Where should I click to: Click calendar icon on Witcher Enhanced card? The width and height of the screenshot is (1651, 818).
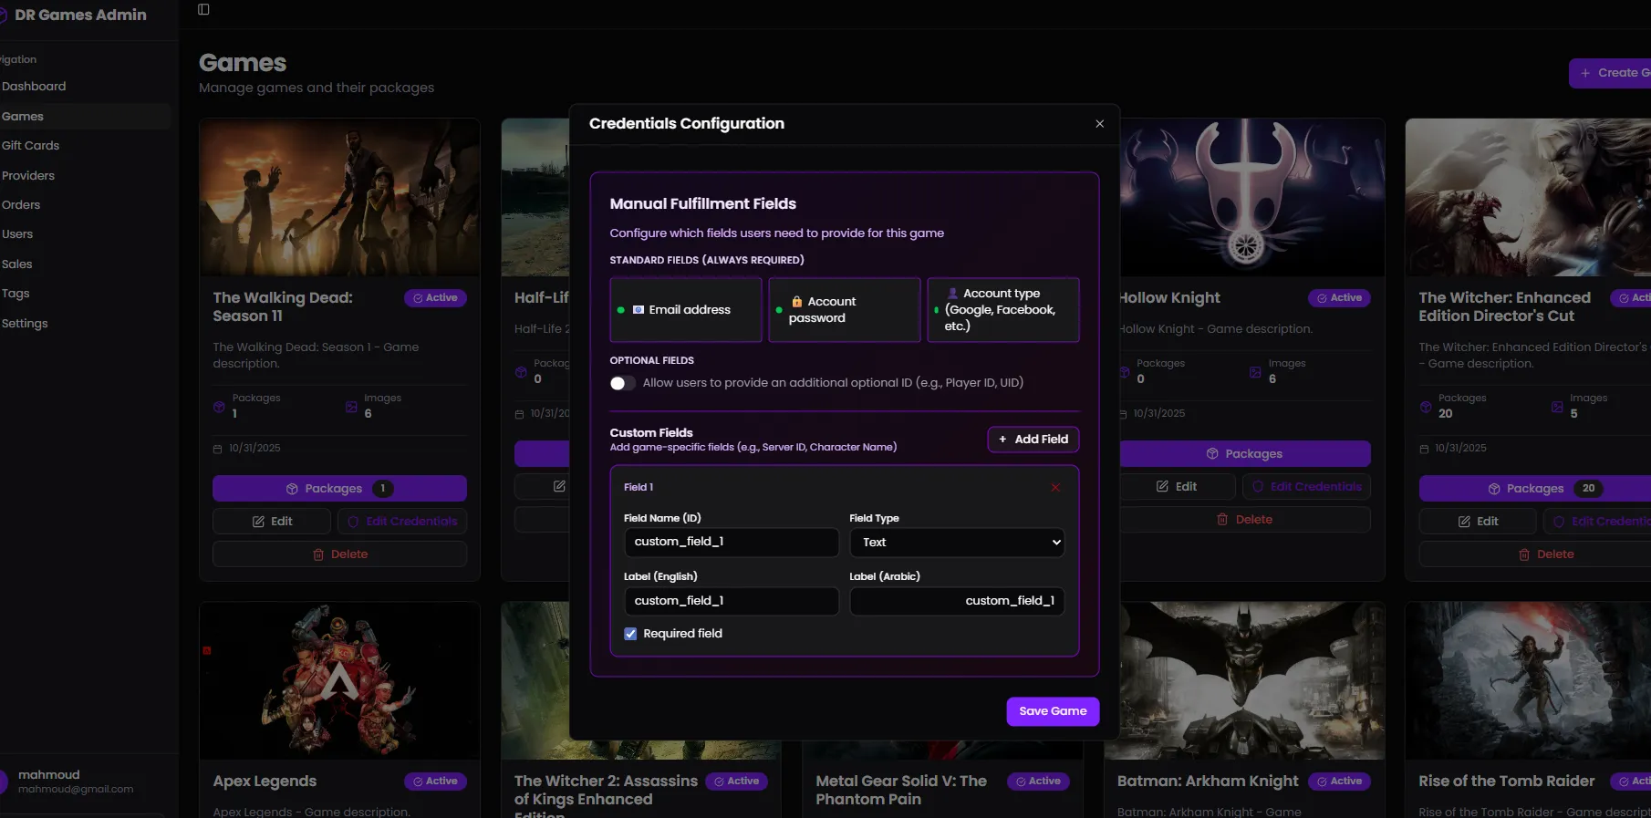tap(1424, 449)
